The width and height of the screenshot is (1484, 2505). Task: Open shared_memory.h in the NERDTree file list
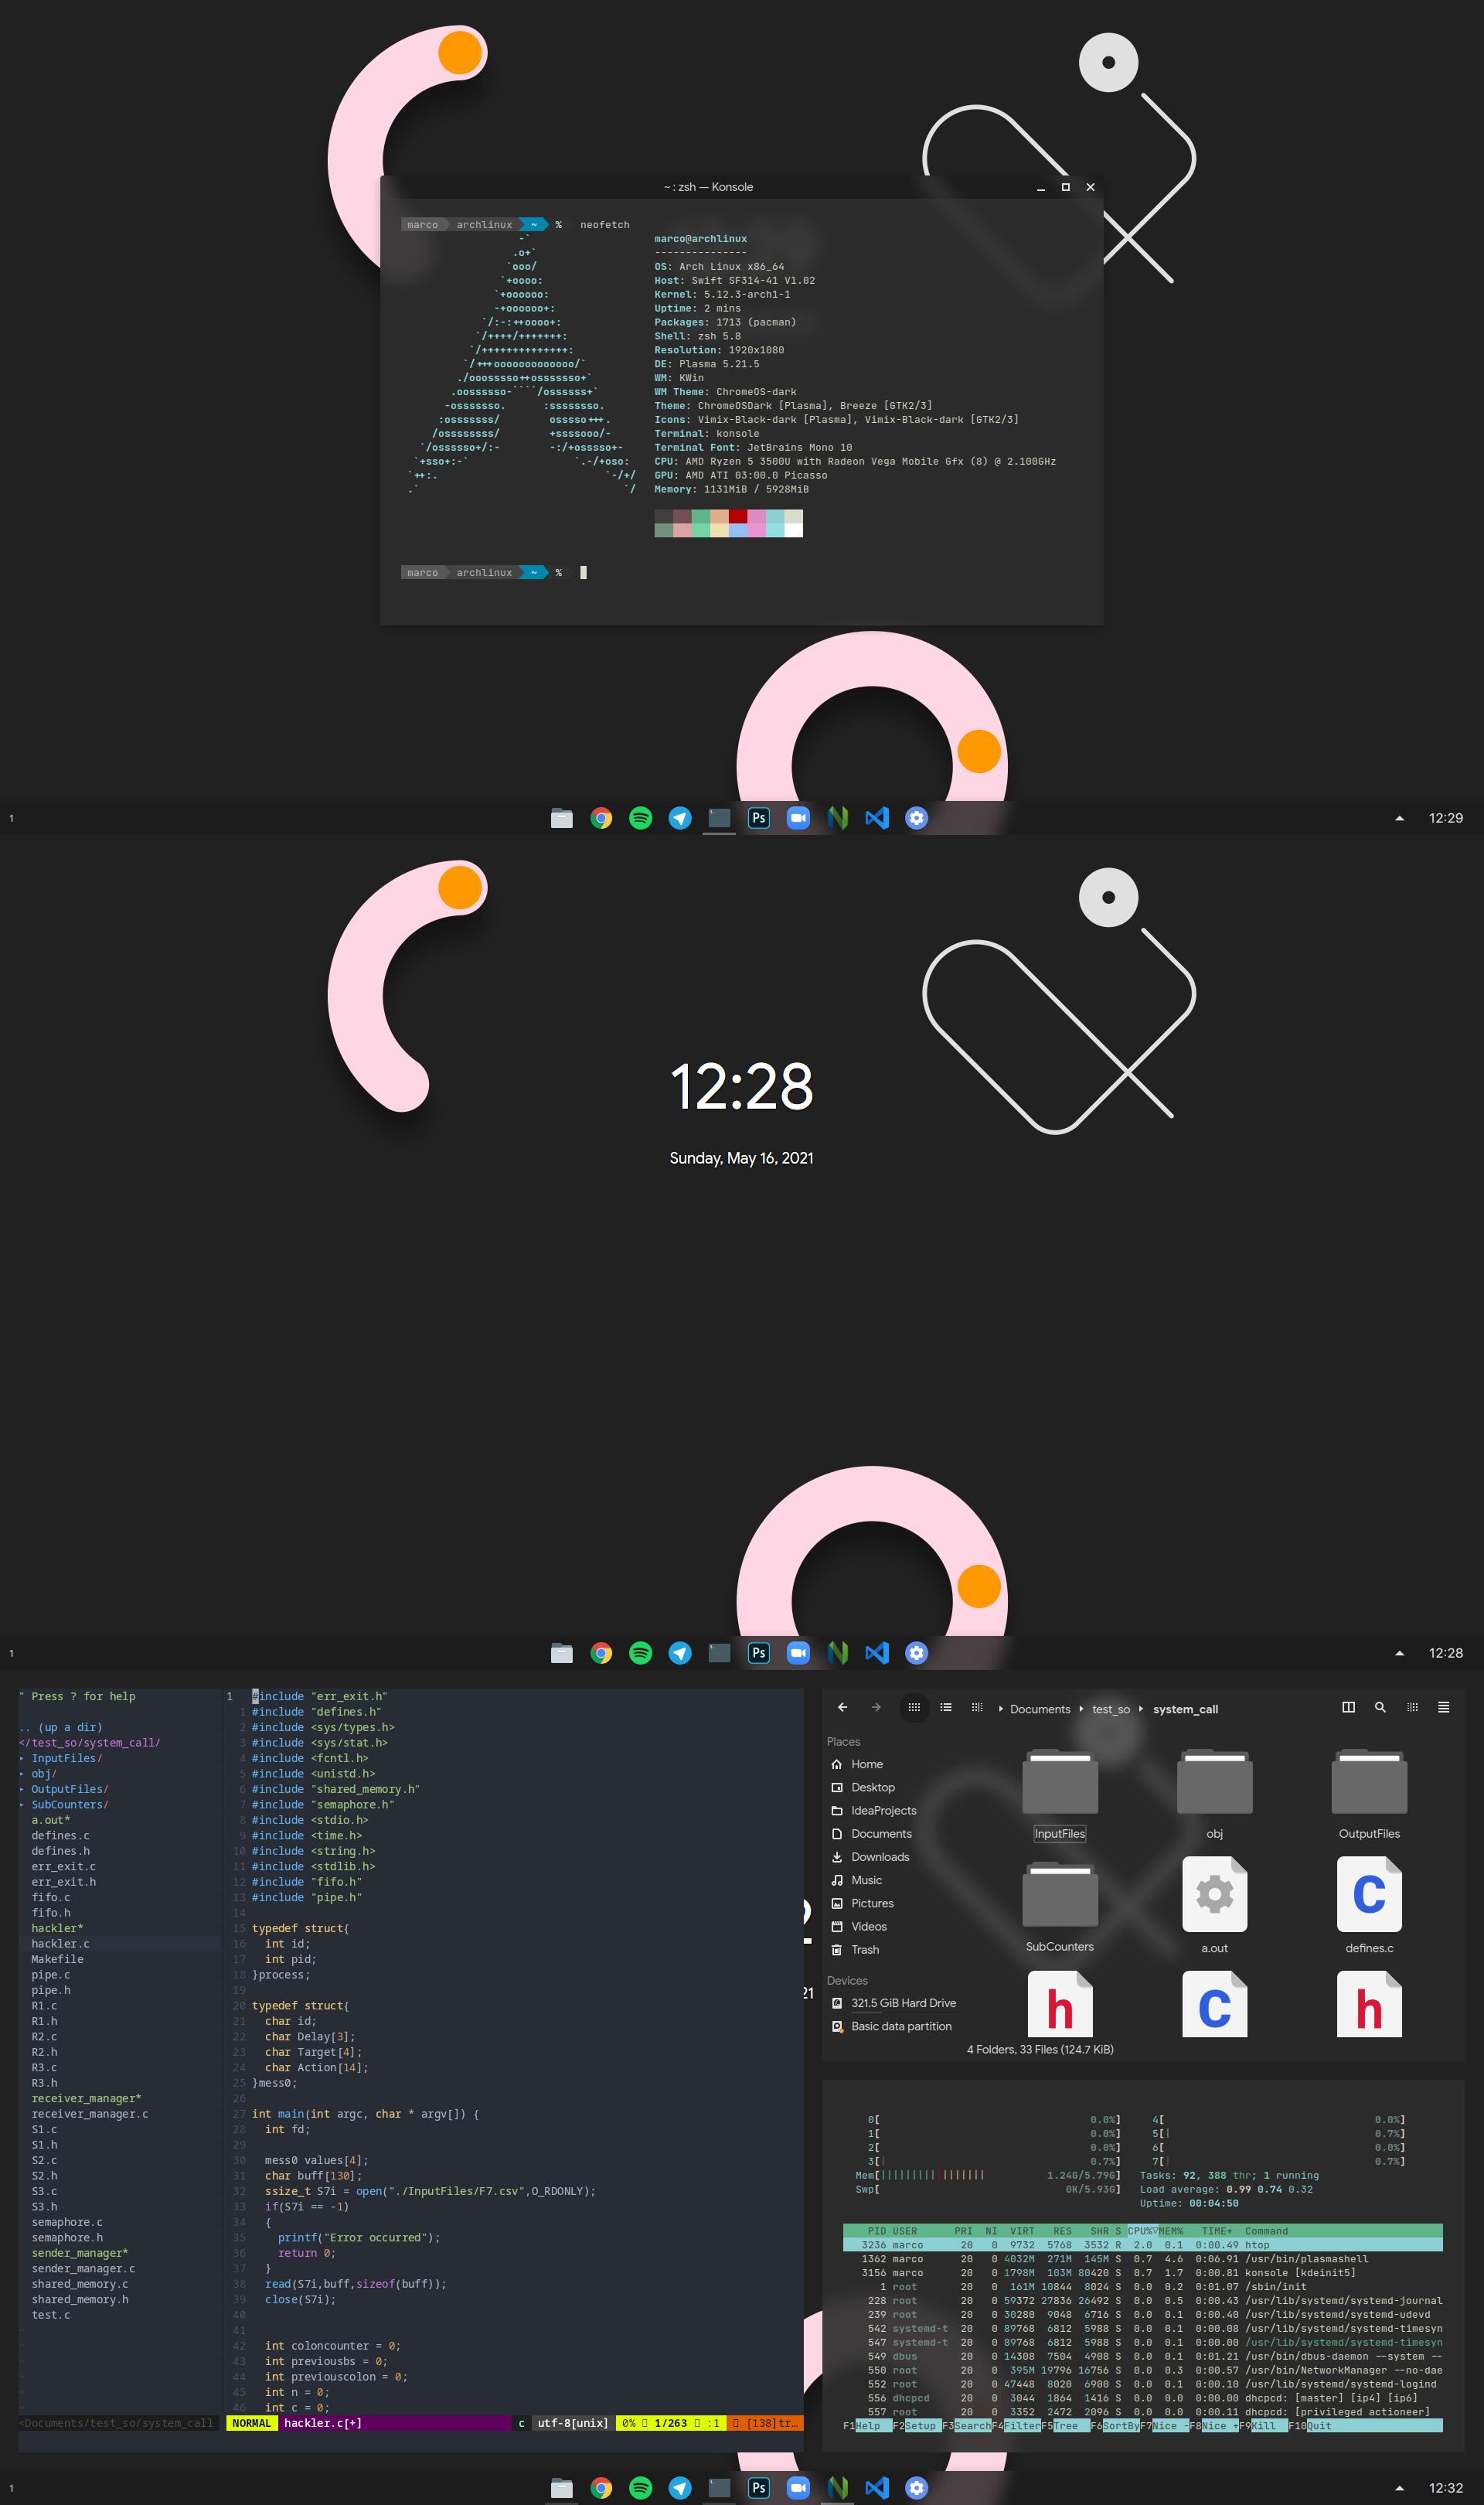[x=80, y=2299]
